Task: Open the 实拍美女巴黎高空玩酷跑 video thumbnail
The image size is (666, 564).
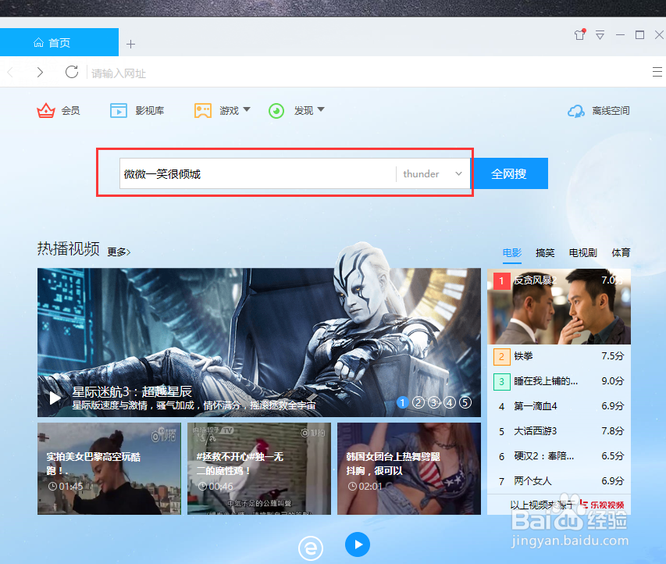Action: 109,469
